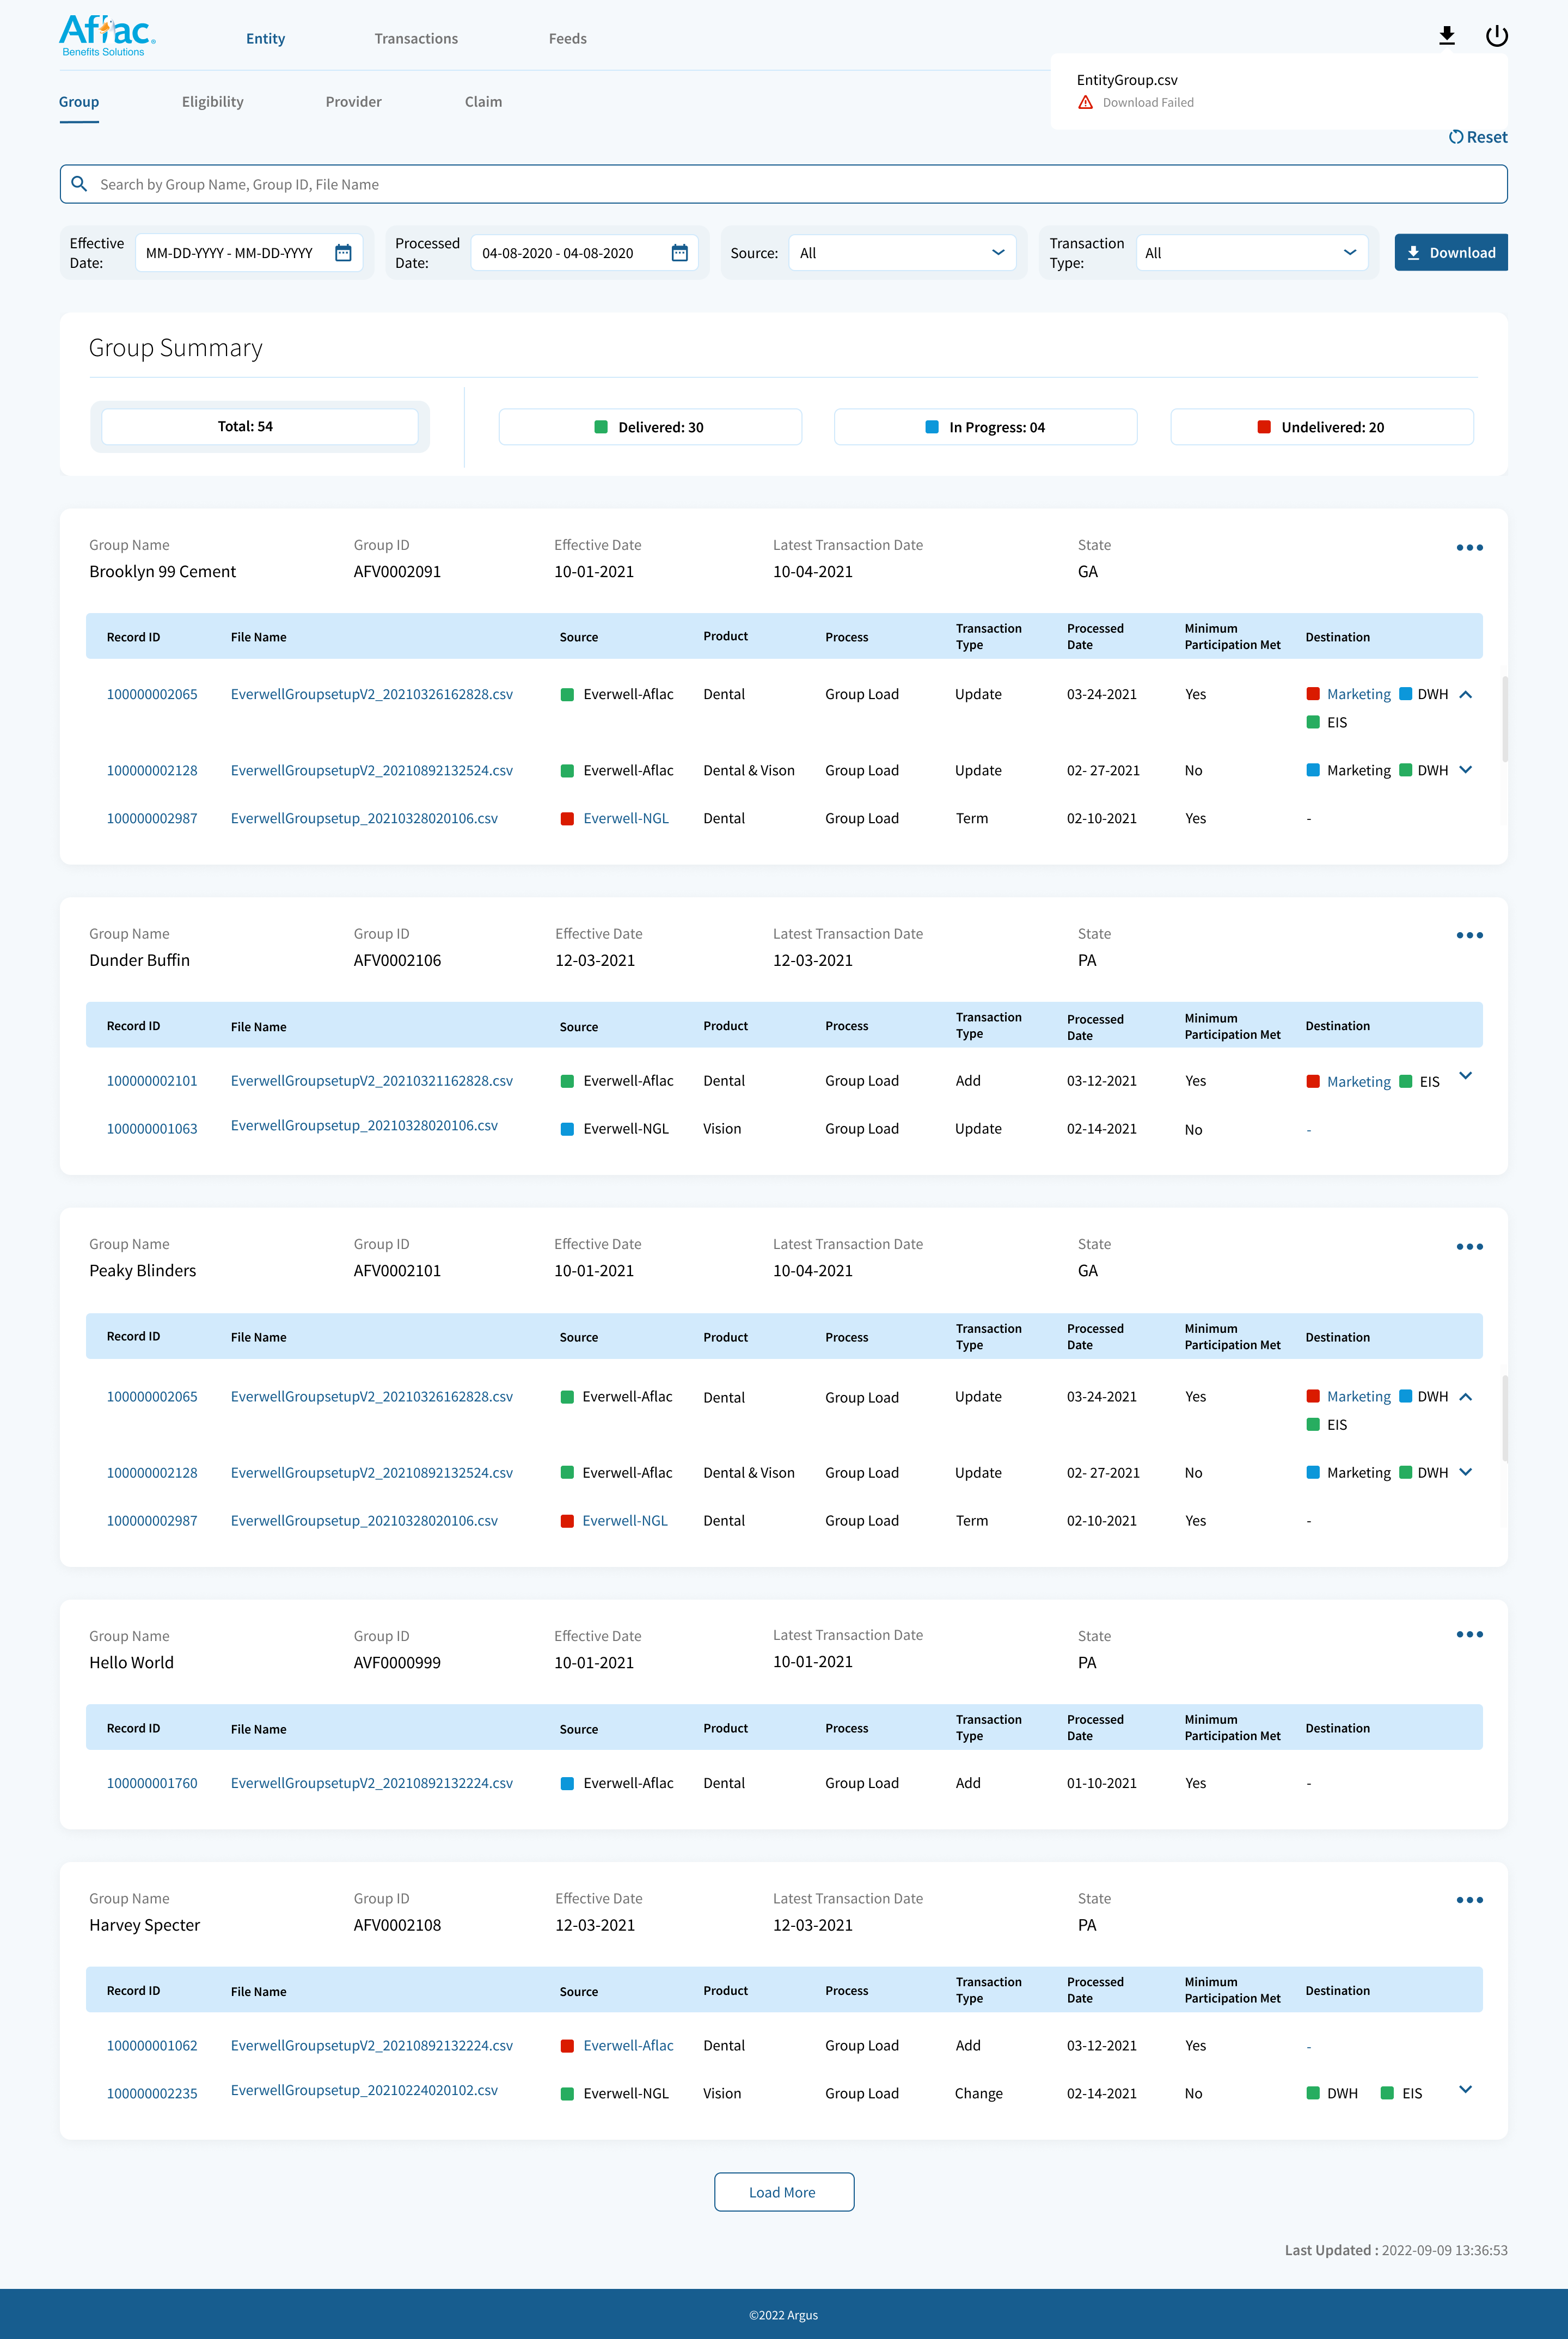
Task: Click the download icon in top header
Action: coord(1446,37)
